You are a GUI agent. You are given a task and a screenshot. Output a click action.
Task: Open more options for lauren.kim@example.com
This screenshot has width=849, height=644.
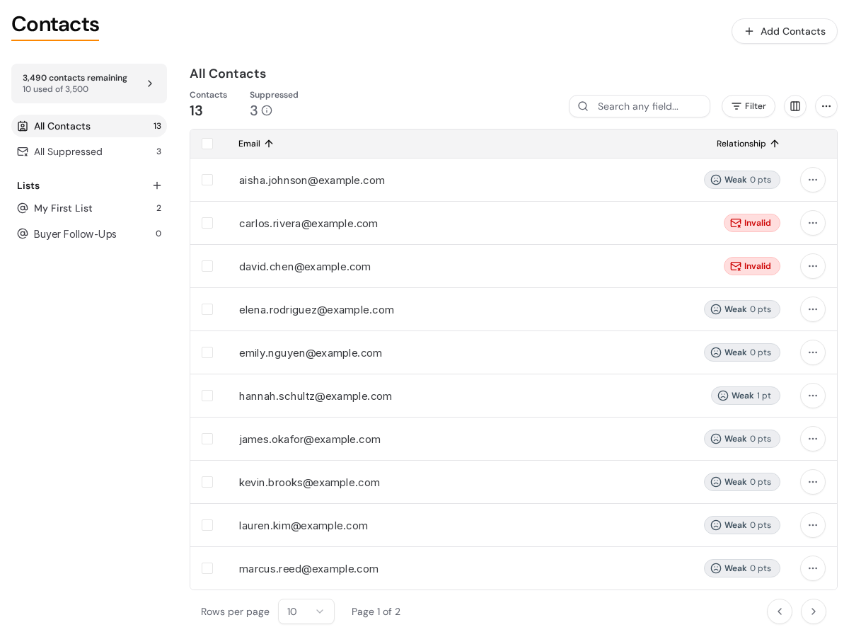(813, 525)
